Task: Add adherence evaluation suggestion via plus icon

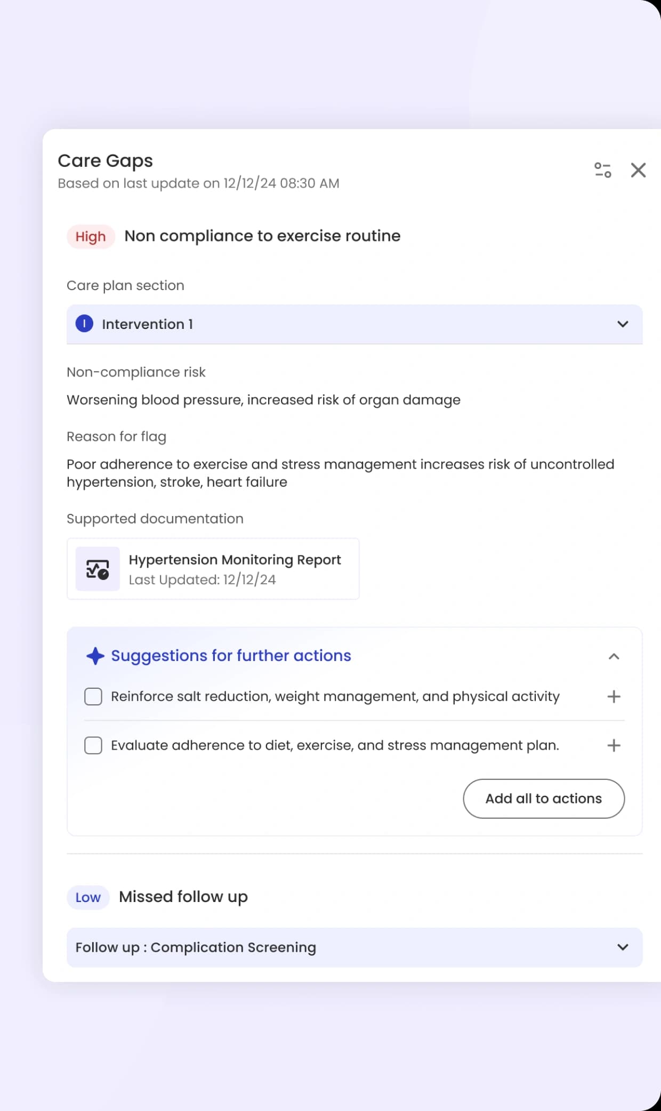Action: (x=614, y=745)
